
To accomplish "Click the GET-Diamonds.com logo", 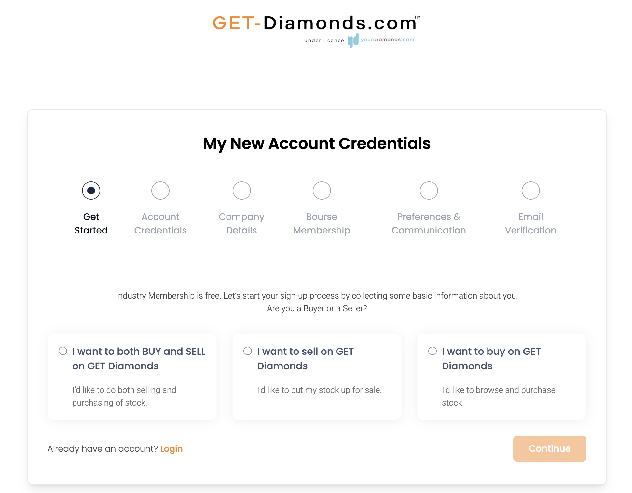I will [316, 23].
